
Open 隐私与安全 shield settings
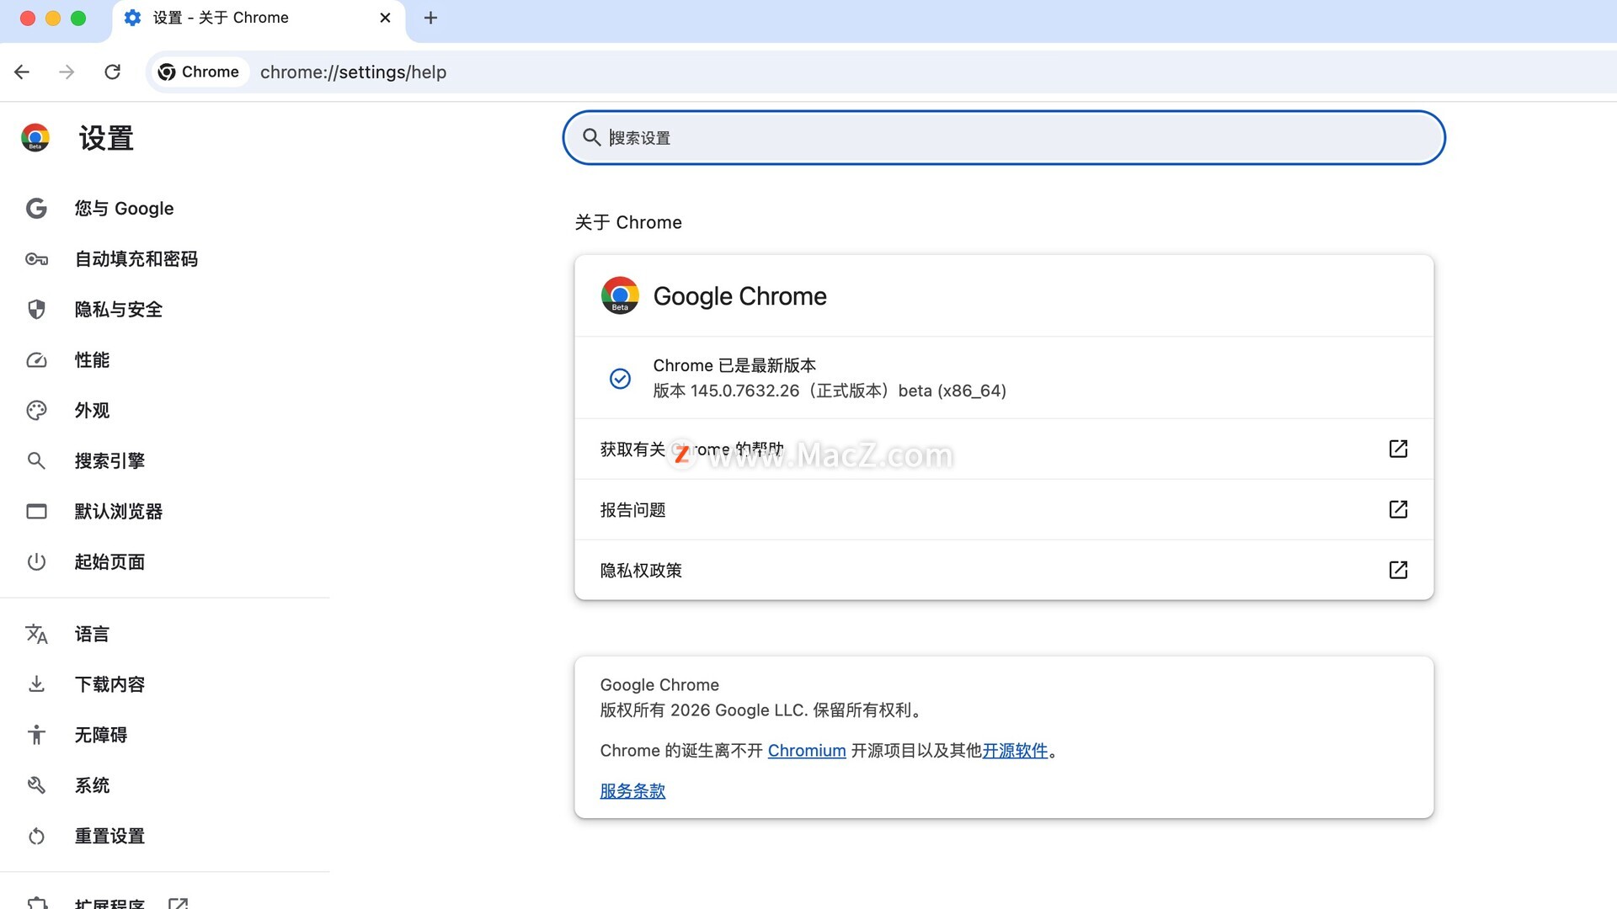pos(118,309)
